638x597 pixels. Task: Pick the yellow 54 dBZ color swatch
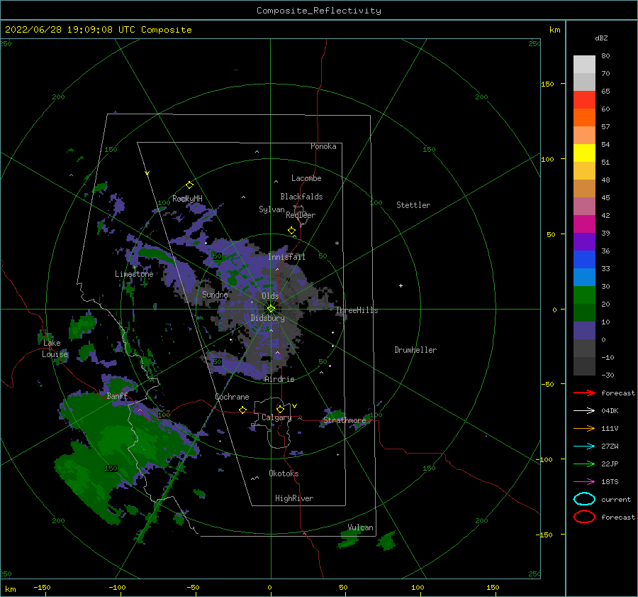coord(584,153)
